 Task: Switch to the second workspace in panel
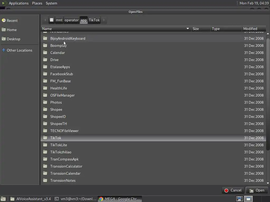(248, 199)
